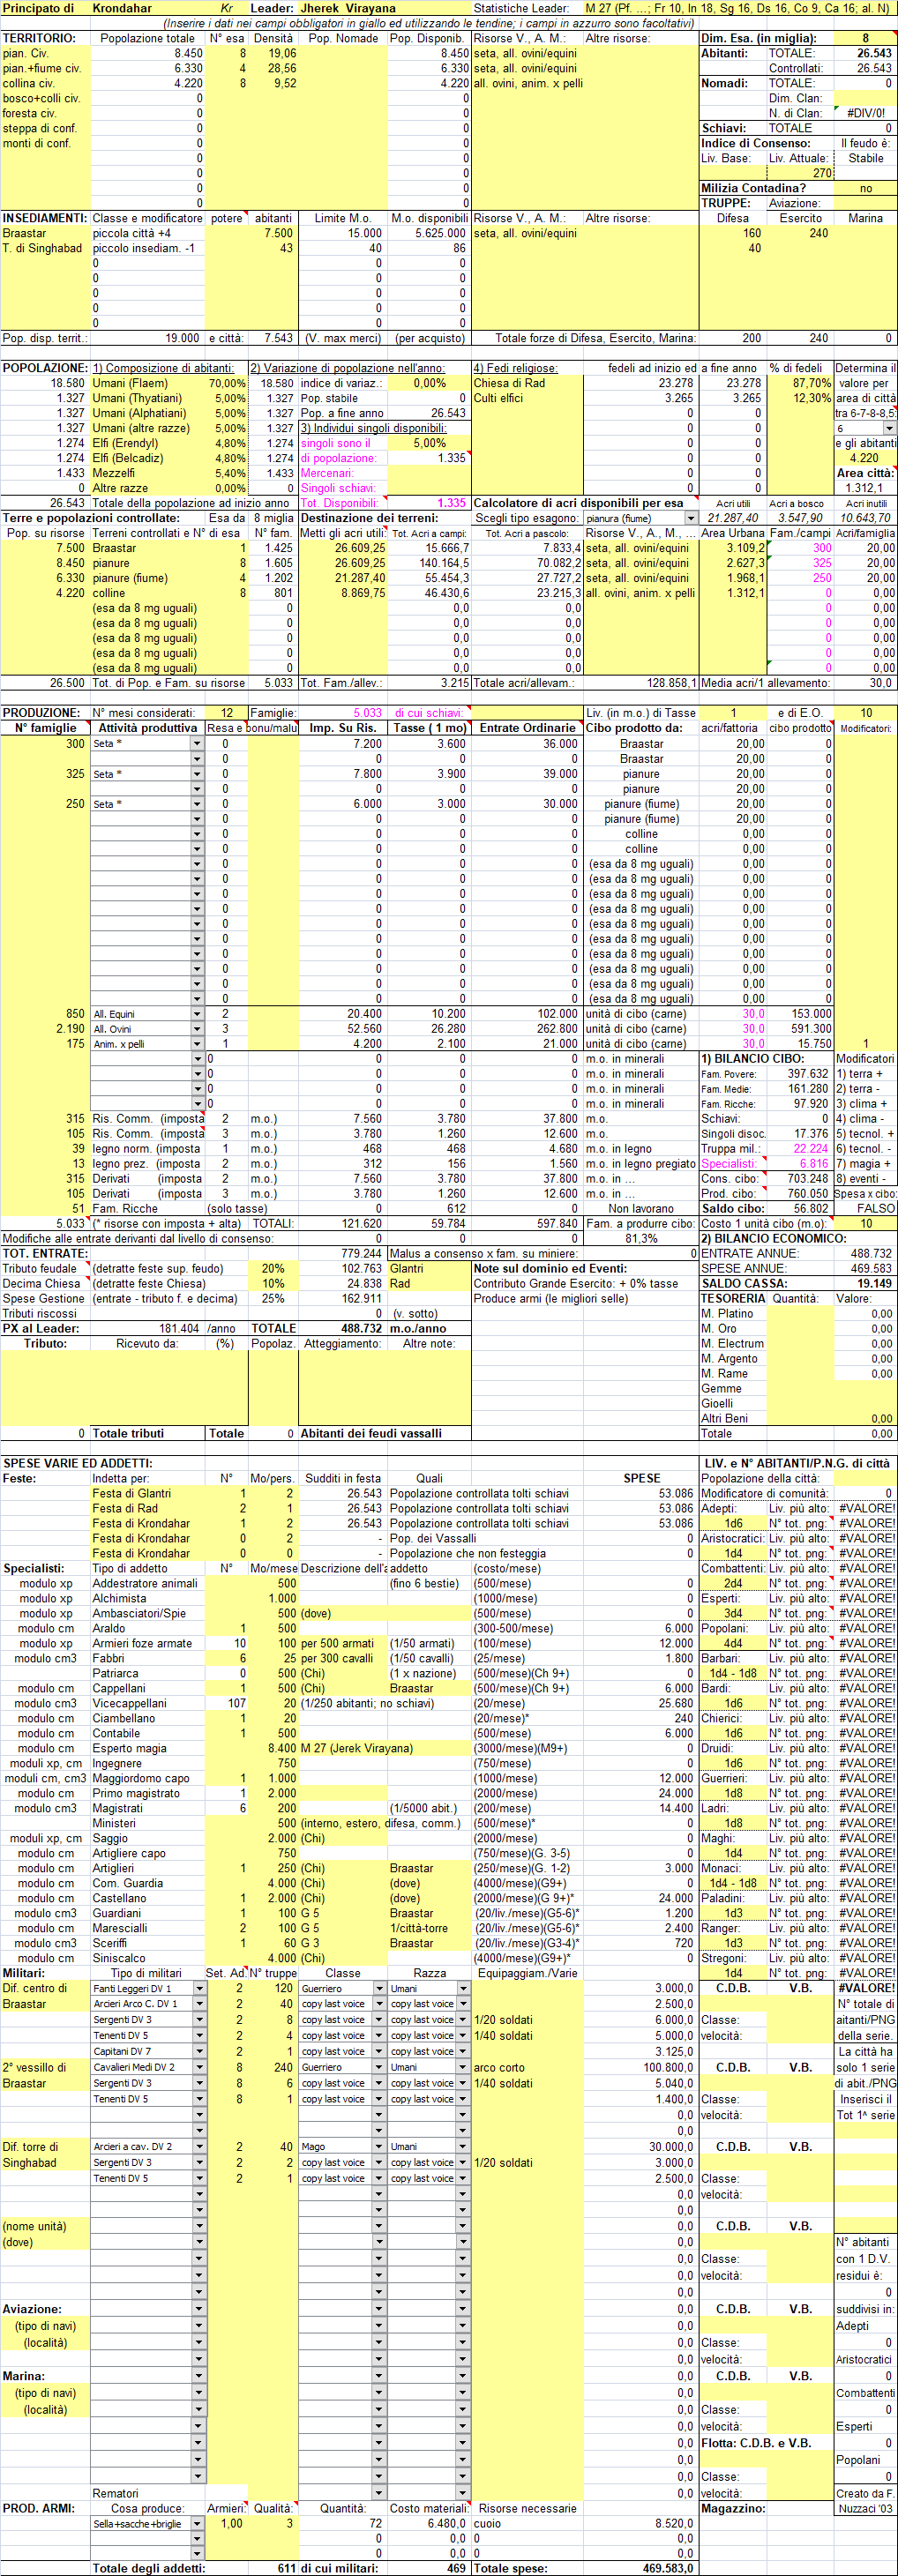Select the 'Tot. Disponibili' value 1.335

coord(428,503)
